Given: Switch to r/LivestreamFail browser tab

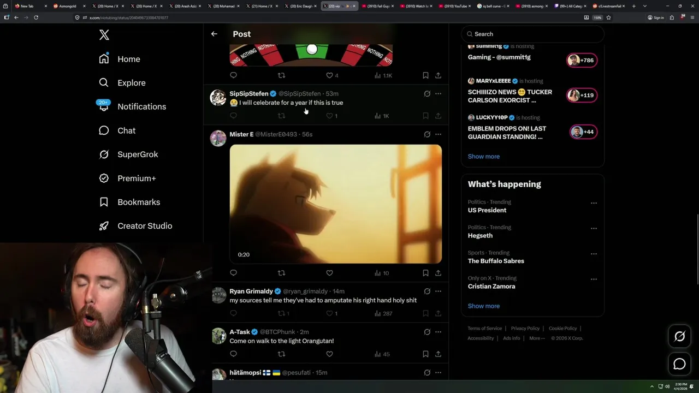Looking at the screenshot, I should 608,6.
